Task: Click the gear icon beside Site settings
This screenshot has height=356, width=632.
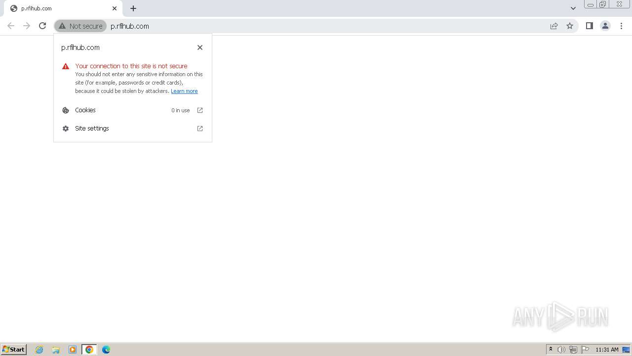Action: (66, 129)
